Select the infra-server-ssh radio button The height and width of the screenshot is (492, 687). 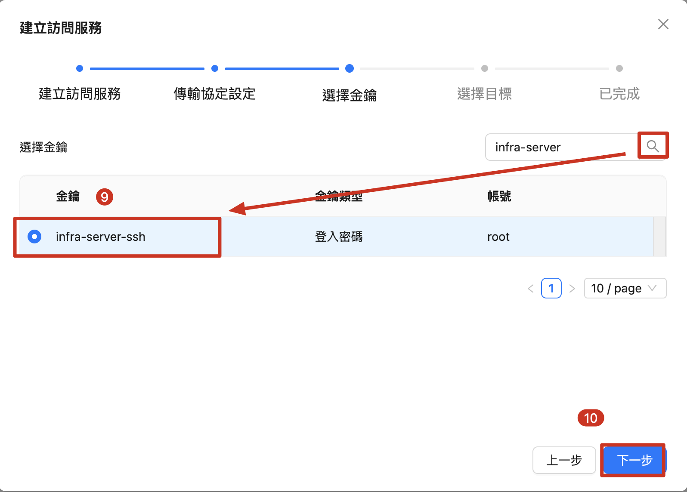(x=34, y=237)
